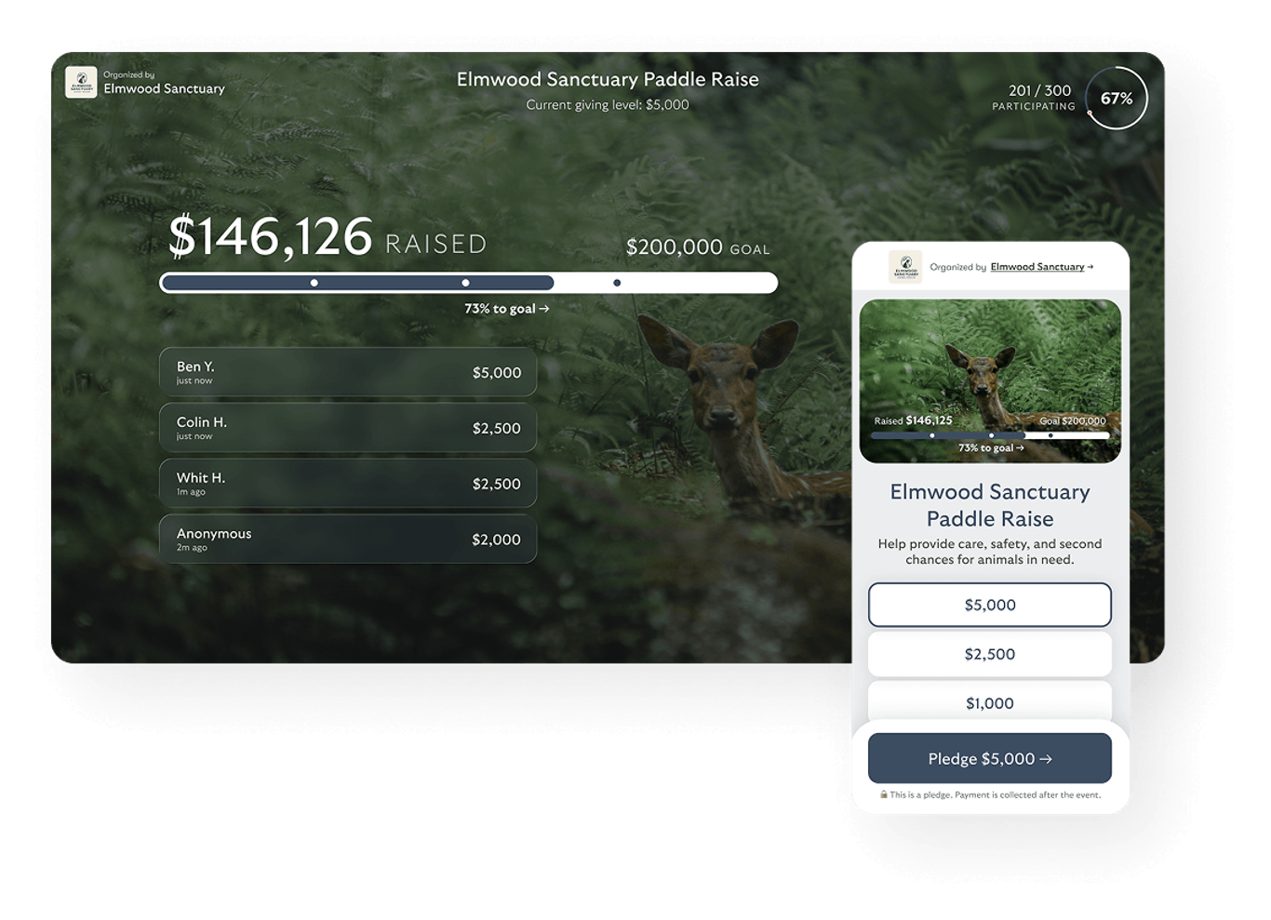Click the 67% participation ring
Image resolution: width=1271 pixels, height=920 pixels.
click(1117, 98)
